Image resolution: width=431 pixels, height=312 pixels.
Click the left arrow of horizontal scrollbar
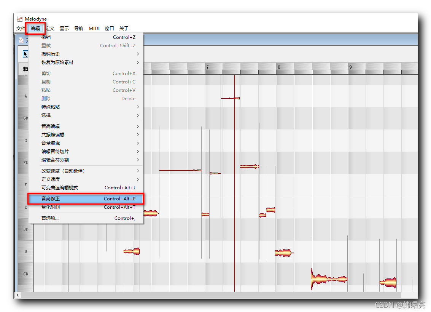point(18,295)
